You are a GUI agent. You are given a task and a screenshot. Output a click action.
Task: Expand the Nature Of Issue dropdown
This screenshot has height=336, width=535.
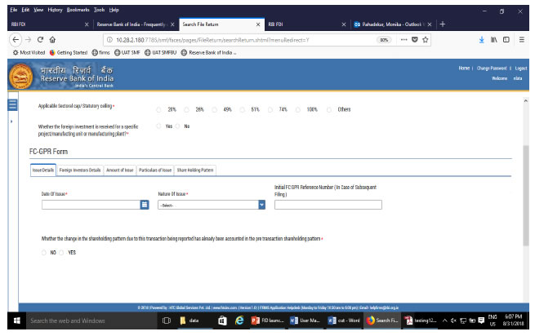261,205
